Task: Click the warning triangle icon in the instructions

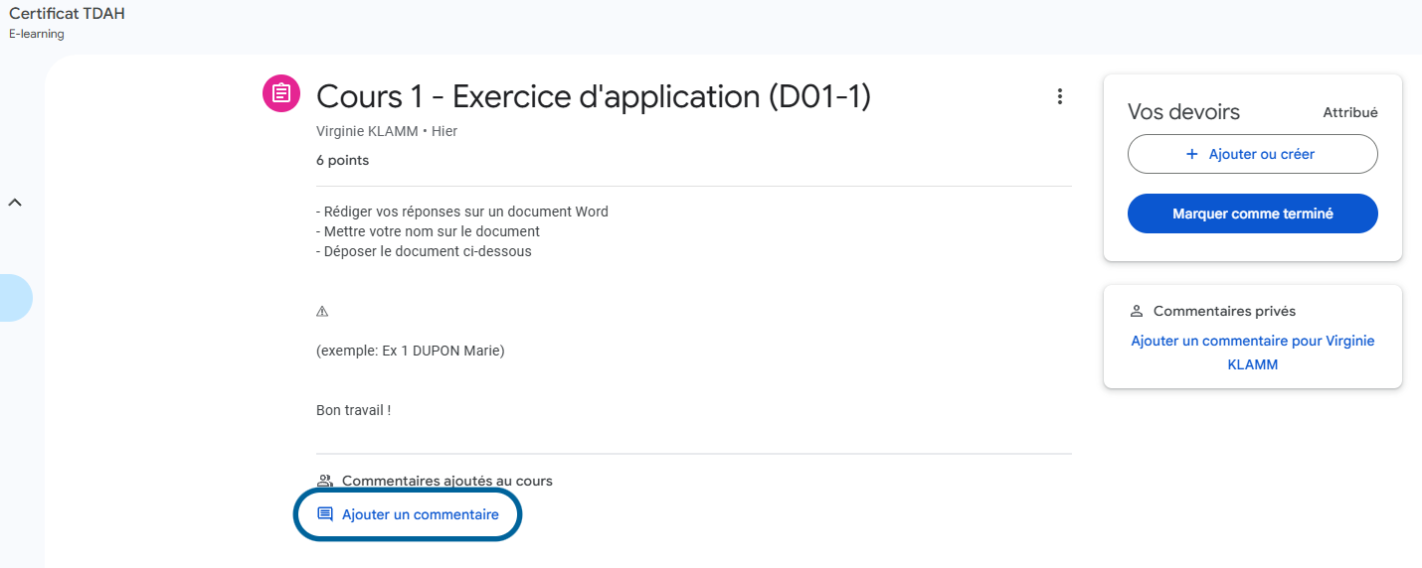Action: point(322,311)
